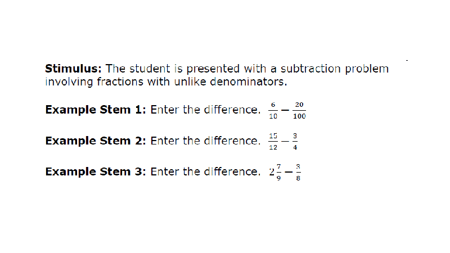
Task: Click the fraction 15 over 12
Action: [273, 142]
